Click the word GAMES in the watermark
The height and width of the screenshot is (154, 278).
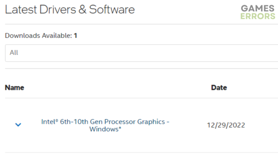coord(258,9)
